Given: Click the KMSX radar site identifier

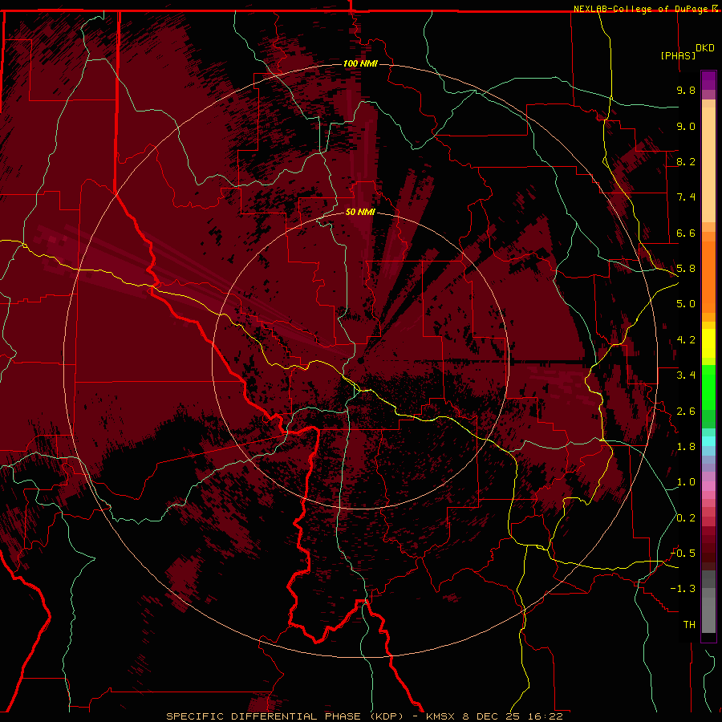Looking at the screenshot, I should [x=442, y=716].
